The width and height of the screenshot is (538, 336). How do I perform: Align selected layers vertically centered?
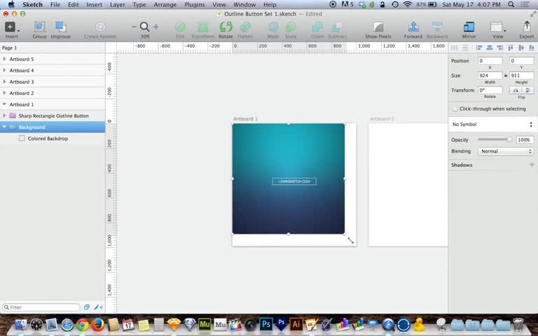tap(521, 48)
